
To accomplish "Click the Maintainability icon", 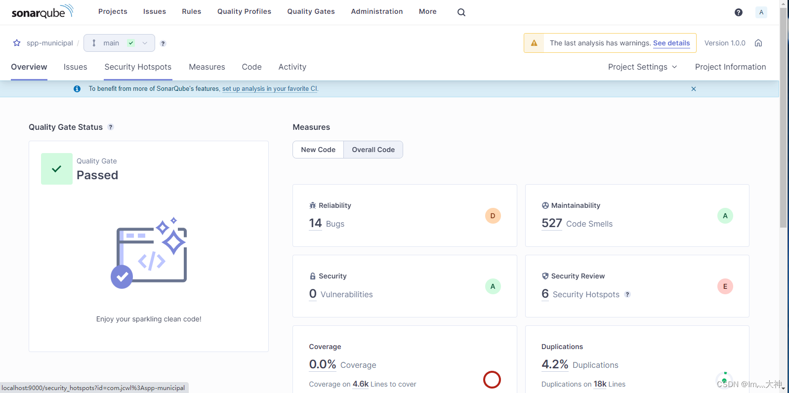I will pos(545,205).
